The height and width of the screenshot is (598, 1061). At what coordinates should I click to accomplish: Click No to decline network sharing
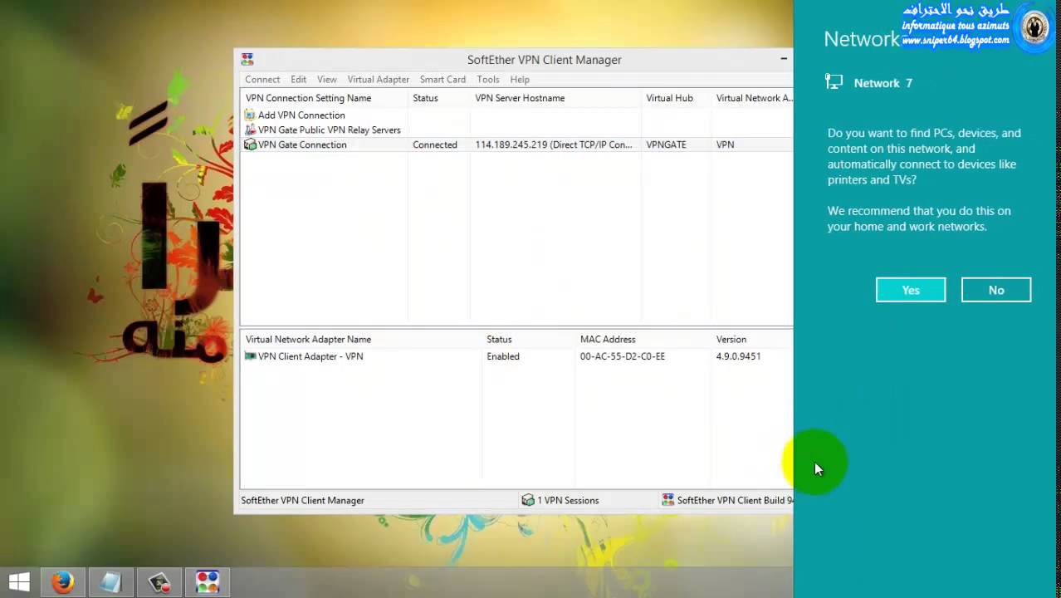point(996,290)
